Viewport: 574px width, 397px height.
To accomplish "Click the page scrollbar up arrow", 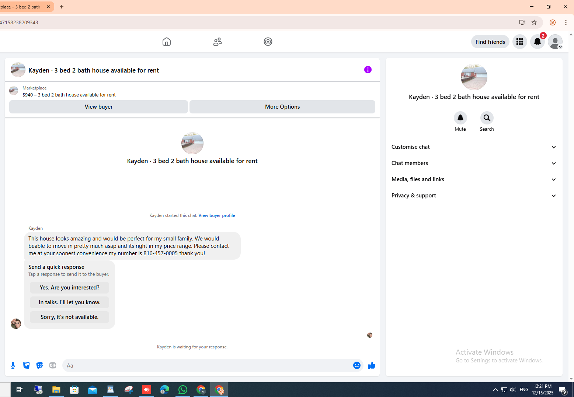I will pyautogui.click(x=571, y=34).
